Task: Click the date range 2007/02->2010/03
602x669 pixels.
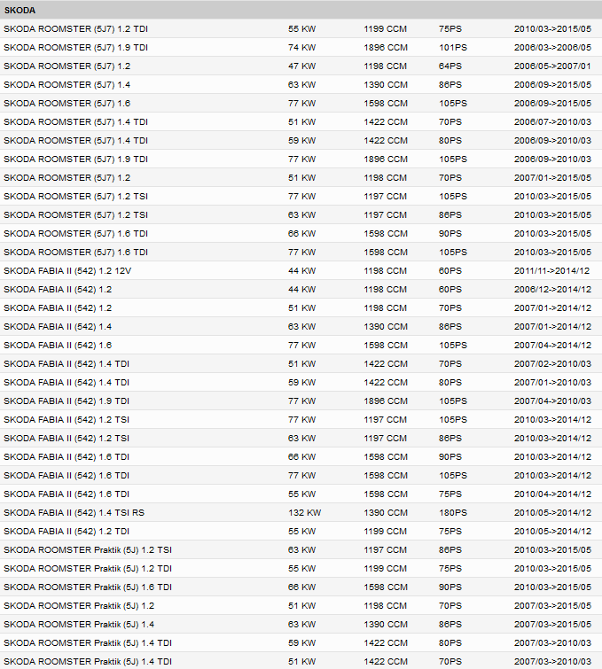Action: click(x=552, y=364)
